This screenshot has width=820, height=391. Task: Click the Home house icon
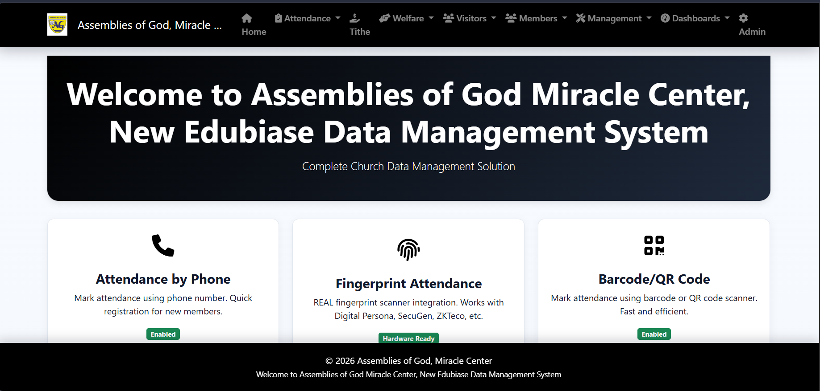247,18
